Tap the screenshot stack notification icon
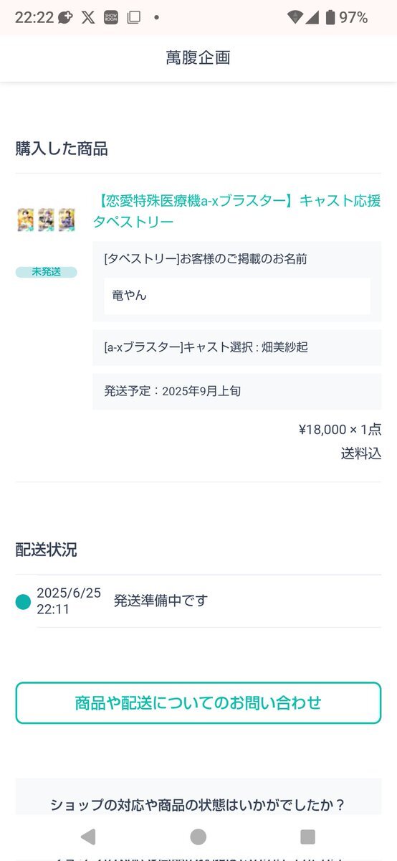Screen dimensions: 397x861 [x=133, y=17]
